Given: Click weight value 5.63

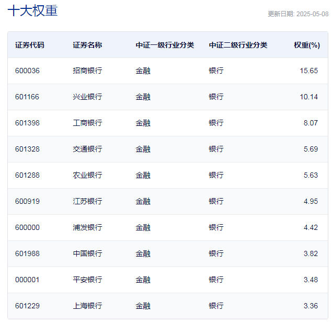Looking at the screenshot, I should pos(311,175).
